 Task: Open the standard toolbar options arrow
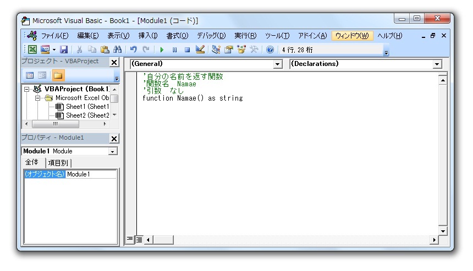tap(386, 52)
